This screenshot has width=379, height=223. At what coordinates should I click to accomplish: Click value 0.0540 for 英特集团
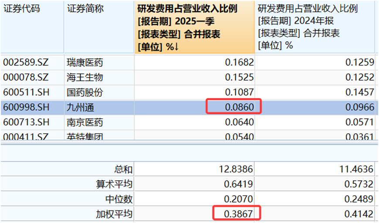point(239,137)
